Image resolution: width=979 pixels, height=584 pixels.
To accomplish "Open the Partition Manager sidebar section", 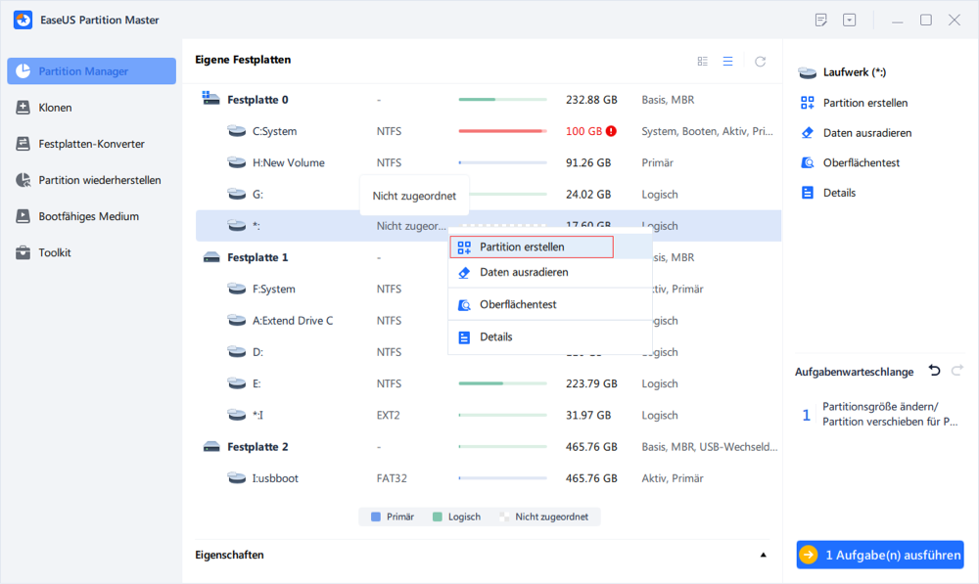I will tap(91, 71).
